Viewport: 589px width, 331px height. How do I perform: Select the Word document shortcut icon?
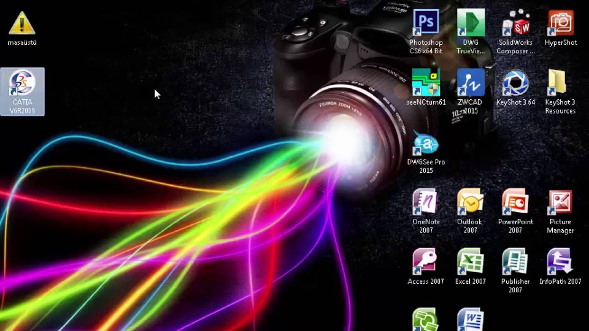pos(470,320)
